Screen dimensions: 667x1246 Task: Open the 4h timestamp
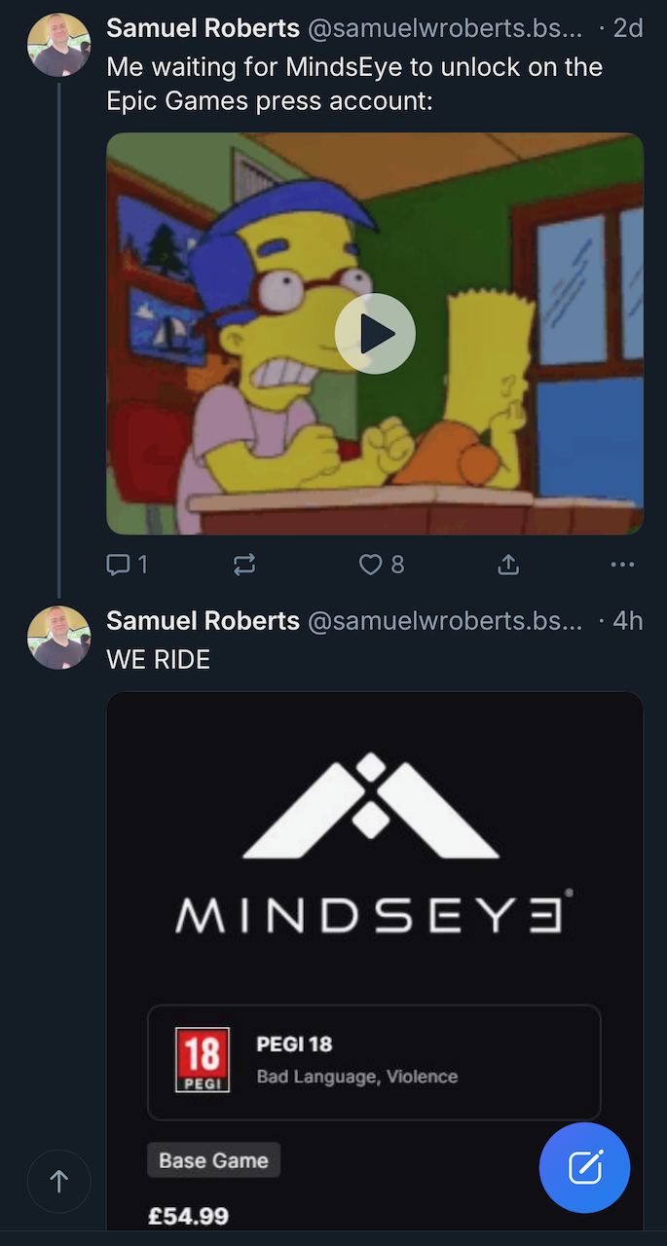[x=627, y=621]
